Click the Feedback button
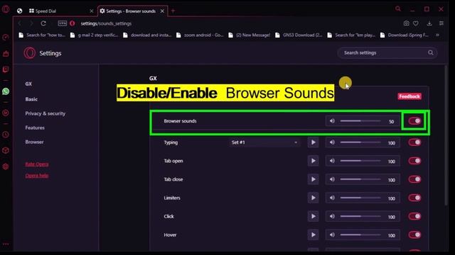This screenshot has width=455, height=255. click(409, 96)
